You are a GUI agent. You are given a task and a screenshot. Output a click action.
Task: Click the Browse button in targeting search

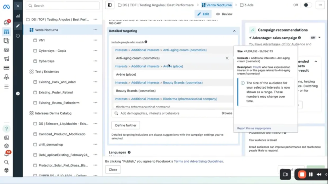point(227,113)
